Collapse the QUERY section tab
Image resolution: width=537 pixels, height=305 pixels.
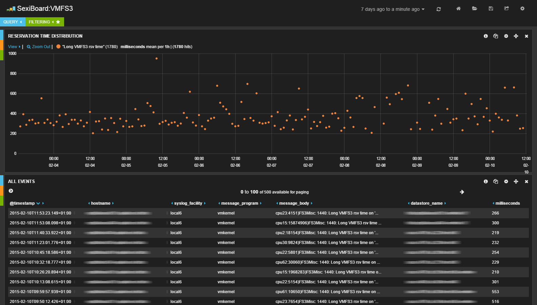pos(13,22)
